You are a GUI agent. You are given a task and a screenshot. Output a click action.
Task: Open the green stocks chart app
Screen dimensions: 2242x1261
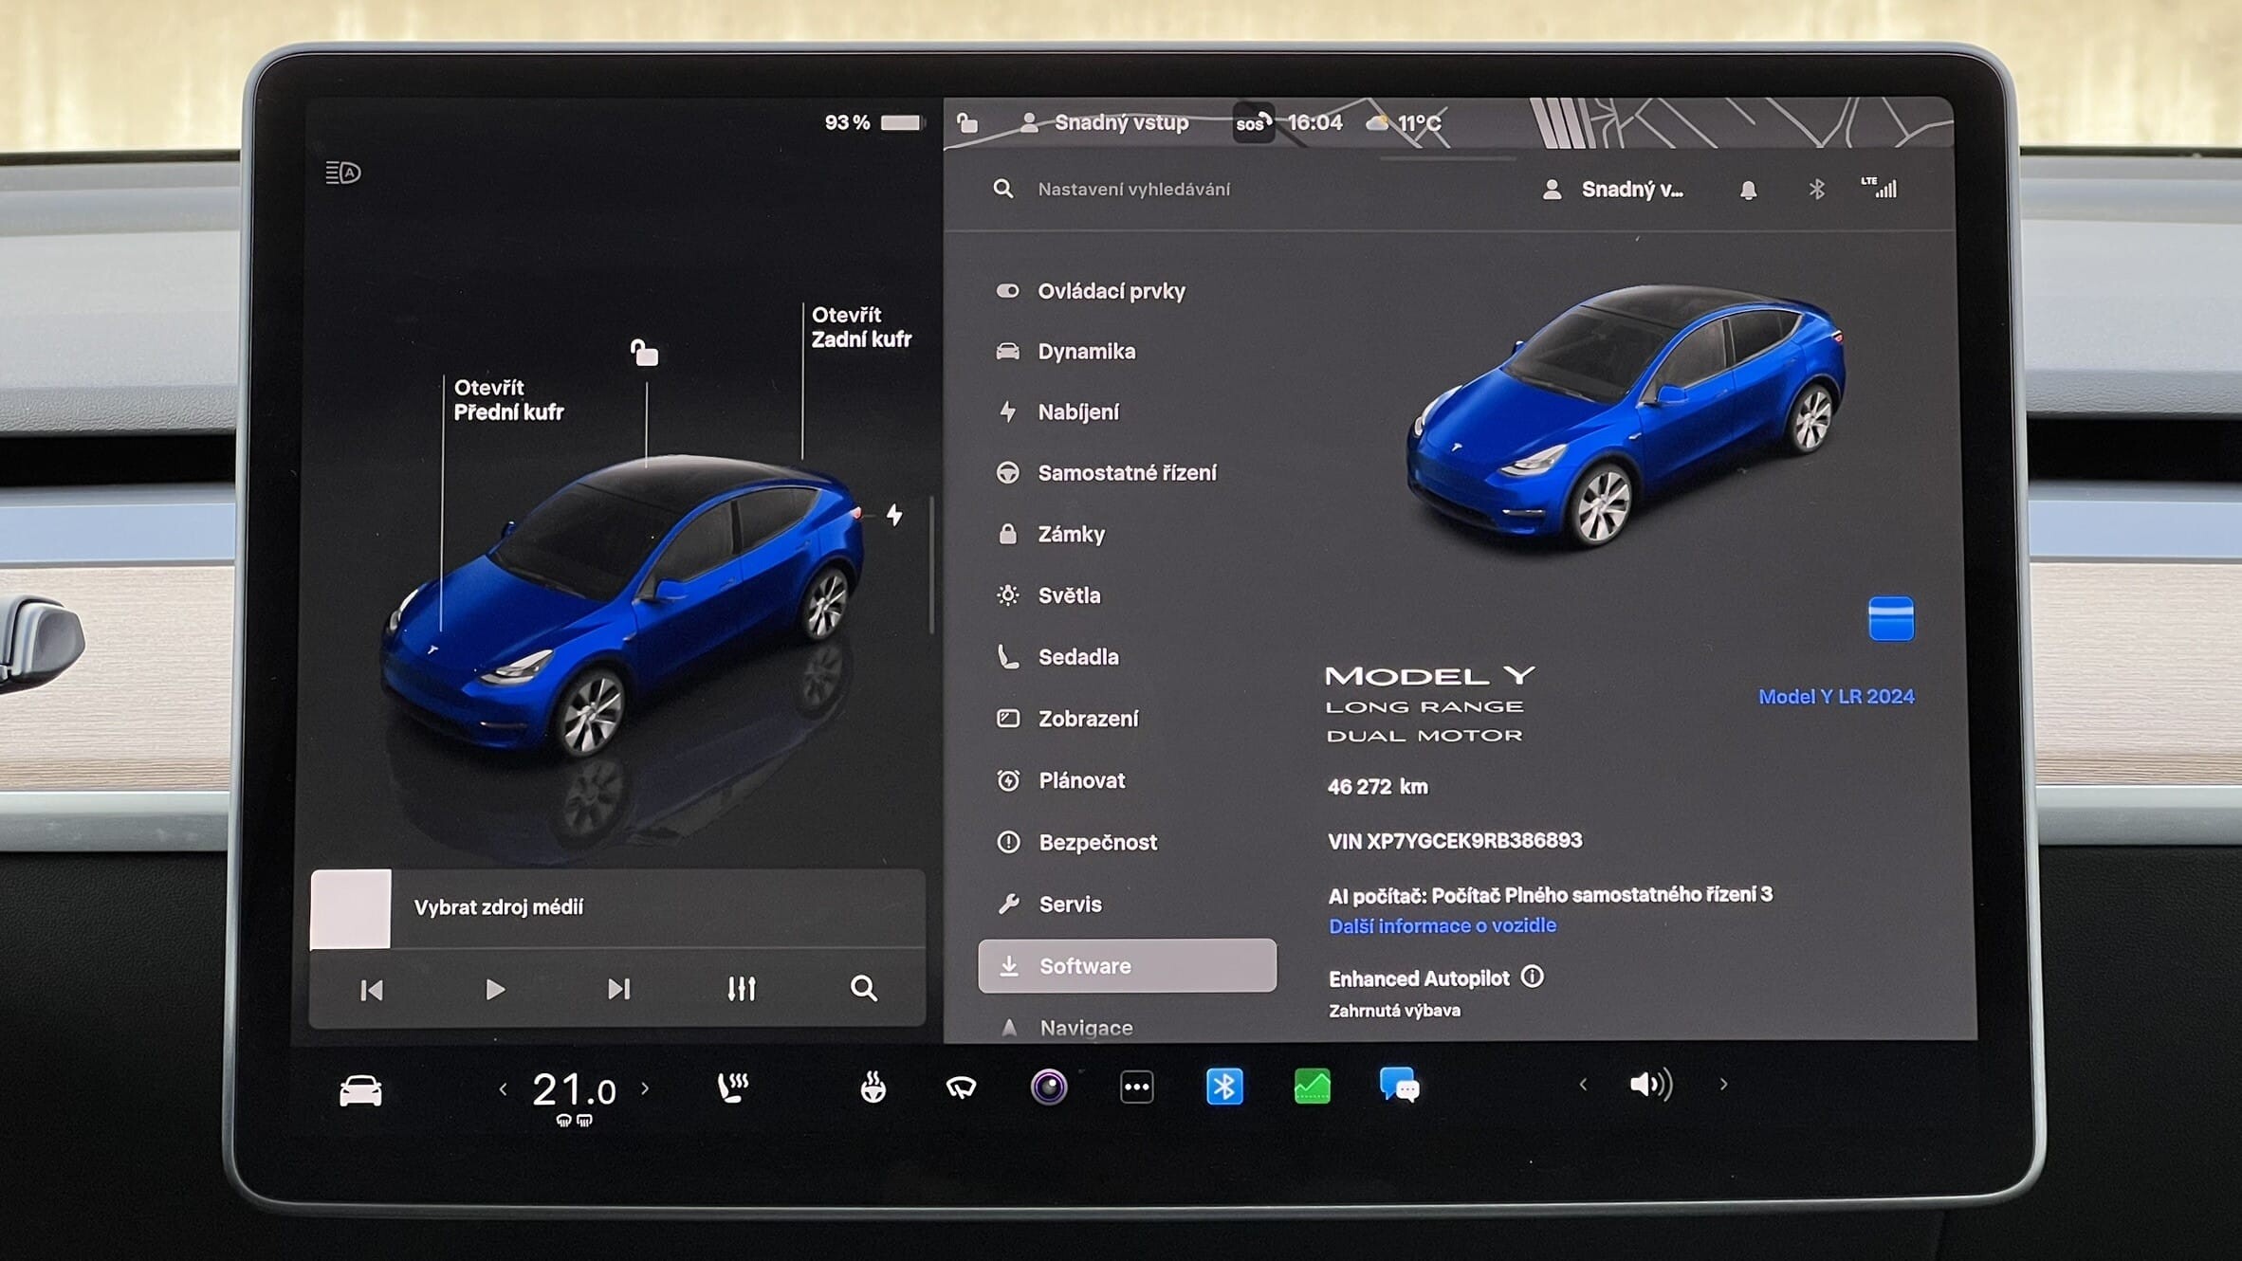1312,1086
